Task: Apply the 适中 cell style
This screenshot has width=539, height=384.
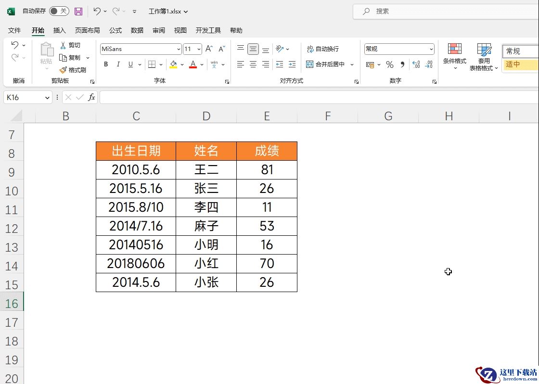Action: pos(520,64)
